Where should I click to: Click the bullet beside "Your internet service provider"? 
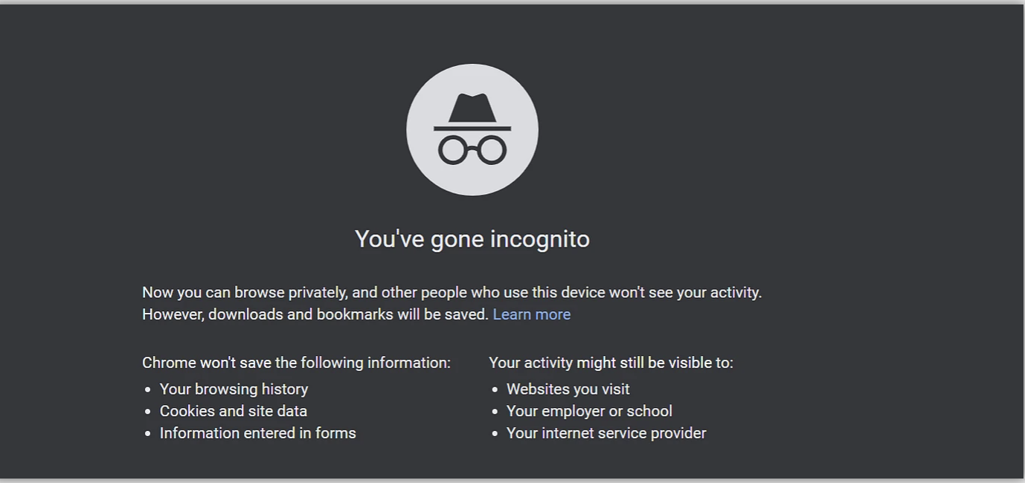tap(495, 433)
